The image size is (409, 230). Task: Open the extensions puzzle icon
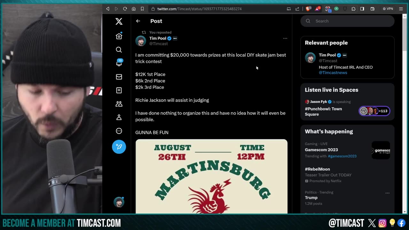click(353, 9)
